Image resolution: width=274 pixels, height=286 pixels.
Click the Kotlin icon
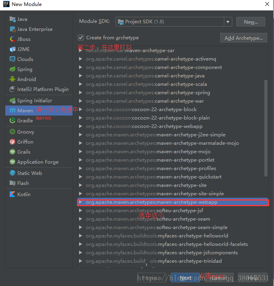(x=12, y=194)
